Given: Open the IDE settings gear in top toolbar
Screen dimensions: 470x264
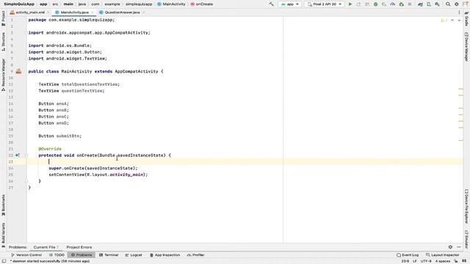Looking at the screenshot, I should (x=457, y=4).
